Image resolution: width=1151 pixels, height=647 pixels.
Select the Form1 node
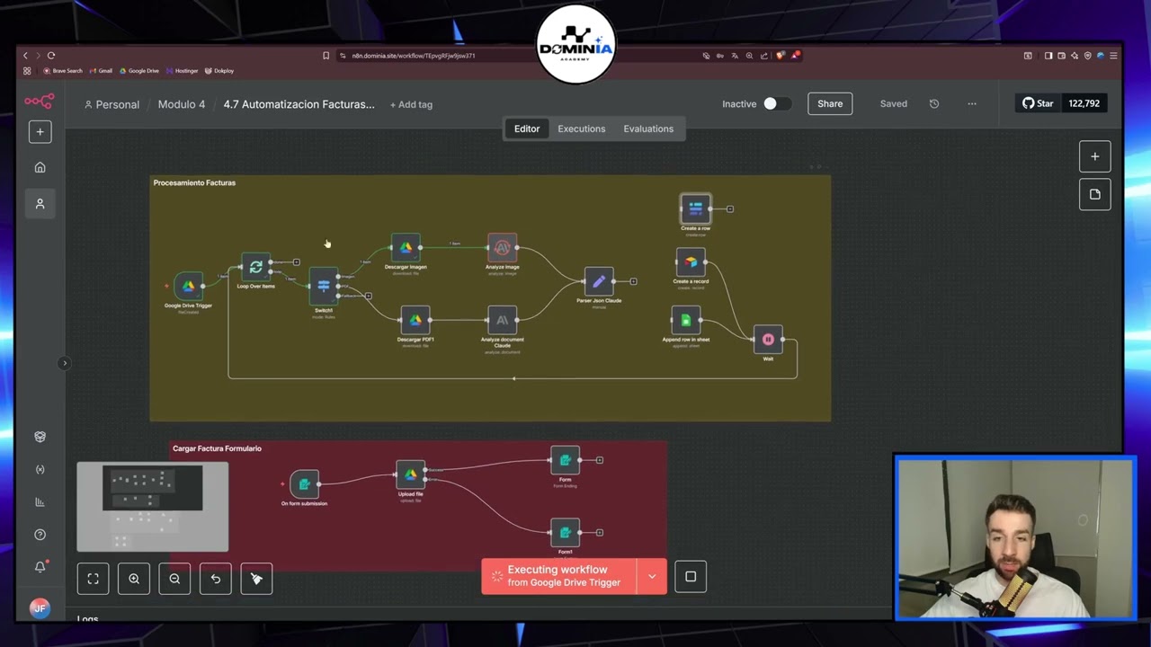tap(565, 532)
